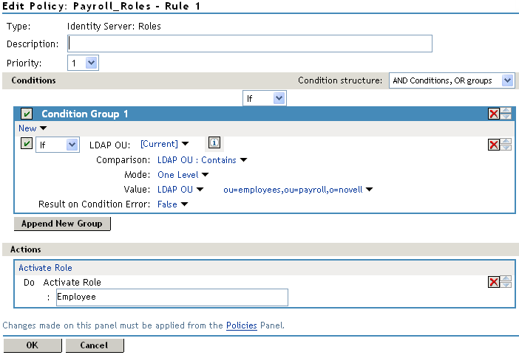Open the group-level If dropdown
Image resolution: width=519 pixels, height=355 pixels.
[x=264, y=98]
